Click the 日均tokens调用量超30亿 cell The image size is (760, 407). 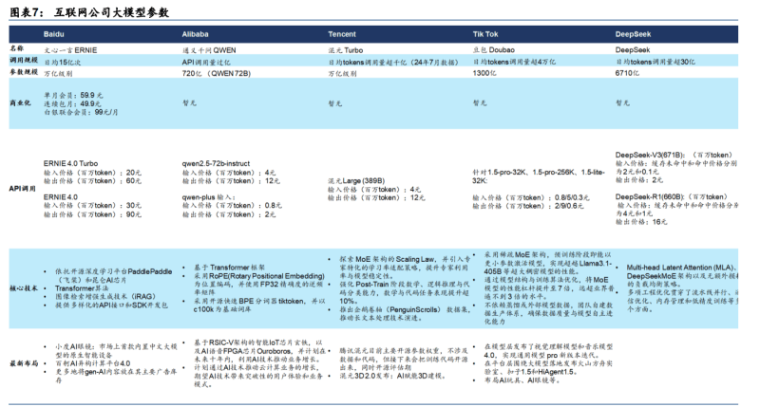[655, 62]
